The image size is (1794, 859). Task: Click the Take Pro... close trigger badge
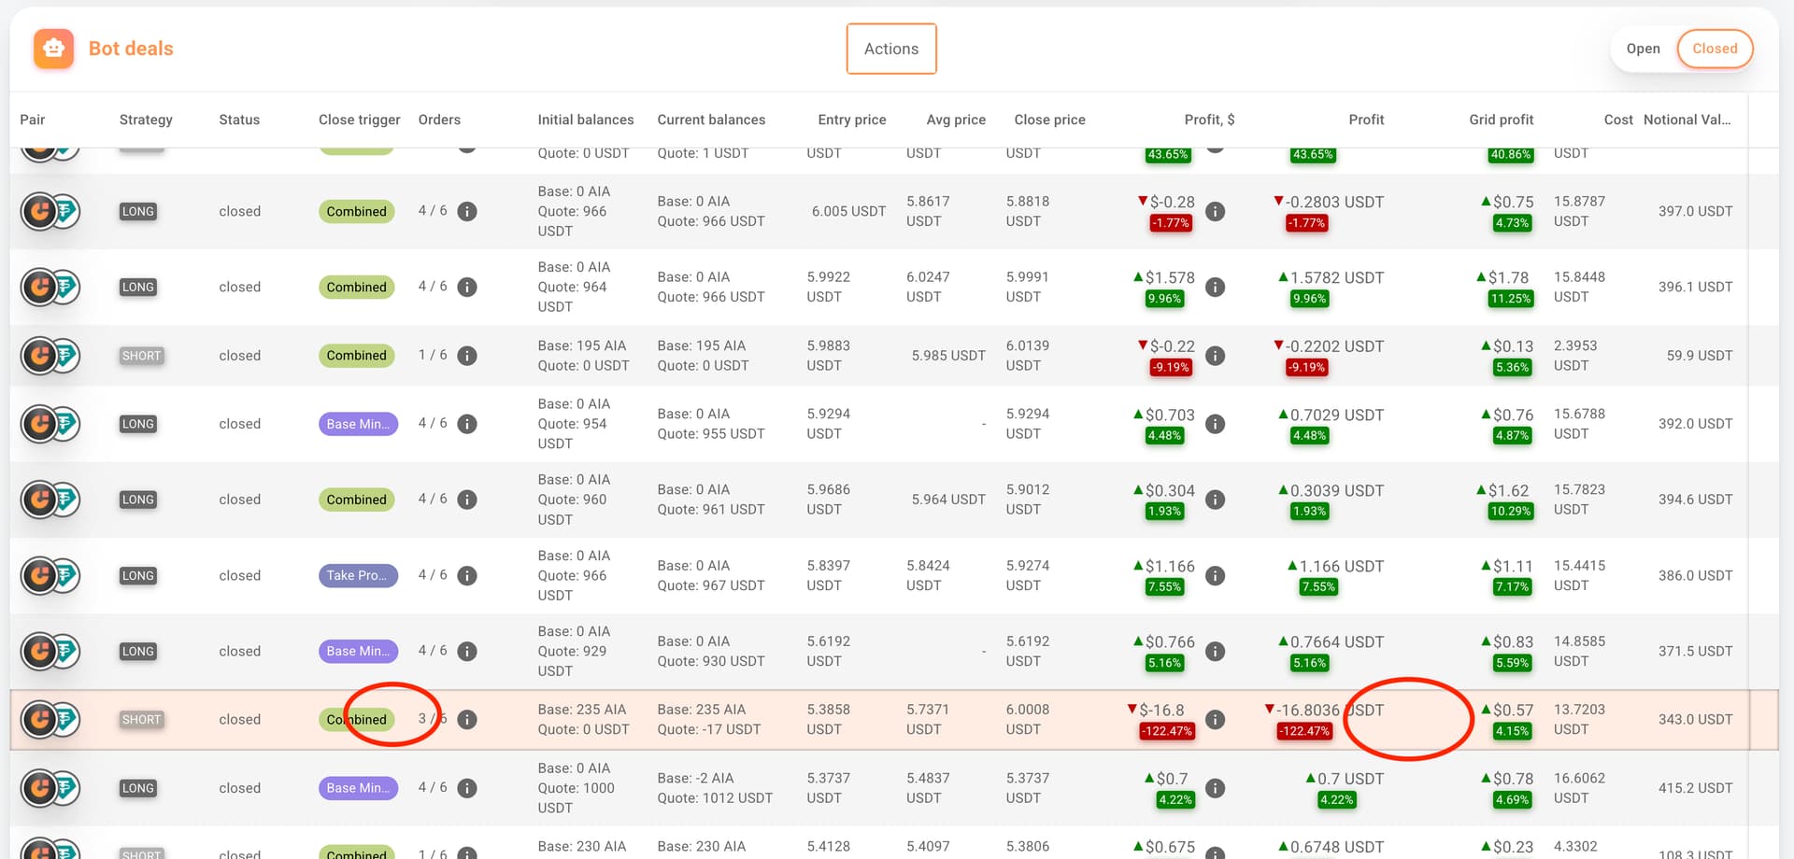click(357, 576)
